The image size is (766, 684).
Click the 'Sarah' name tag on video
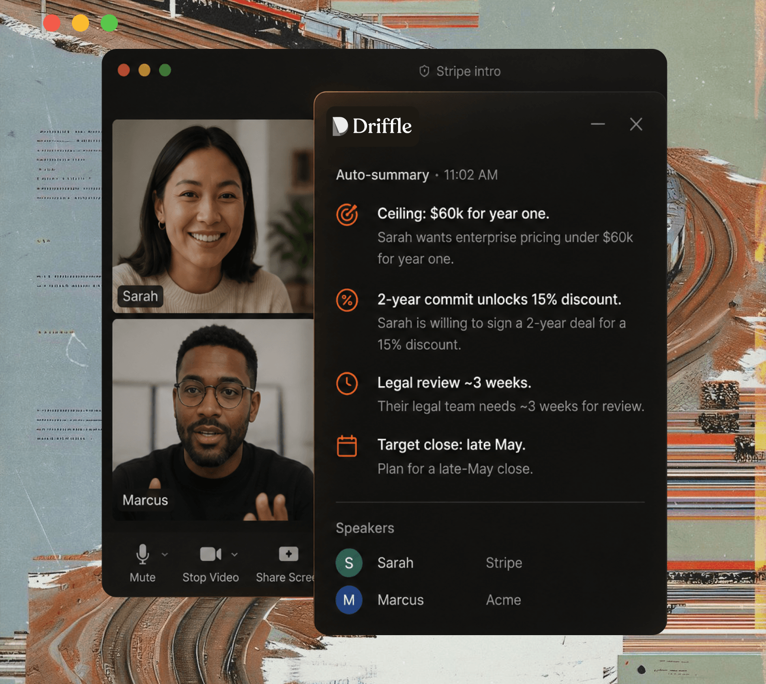pos(140,296)
